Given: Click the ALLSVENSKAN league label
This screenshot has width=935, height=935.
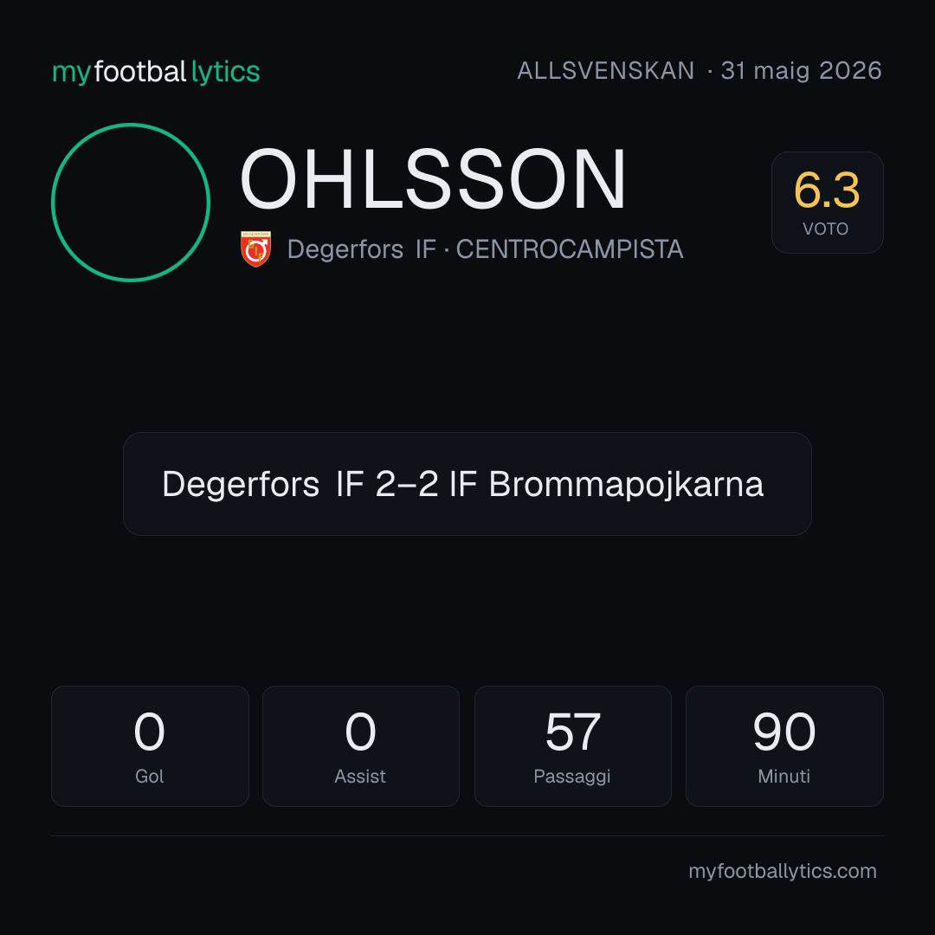Looking at the screenshot, I should pyautogui.click(x=605, y=71).
